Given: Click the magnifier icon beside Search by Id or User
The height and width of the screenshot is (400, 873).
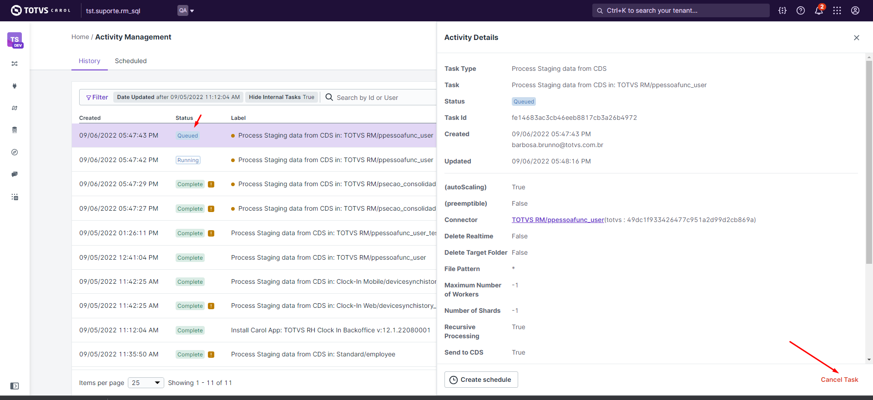Looking at the screenshot, I should [329, 97].
